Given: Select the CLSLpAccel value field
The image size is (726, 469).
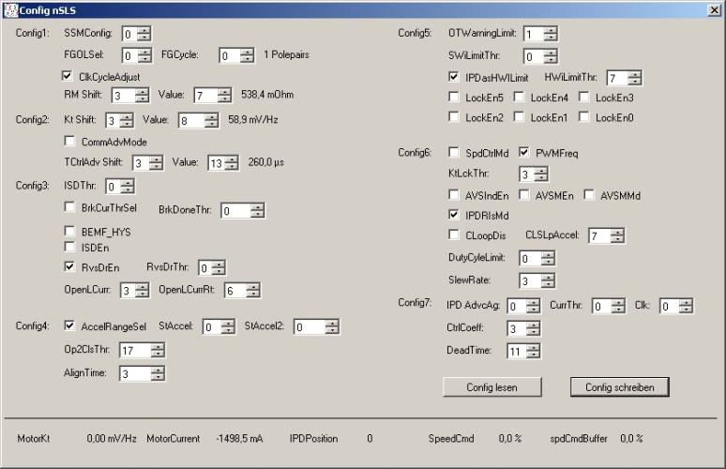Looking at the screenshot, I should click(597, 235).
